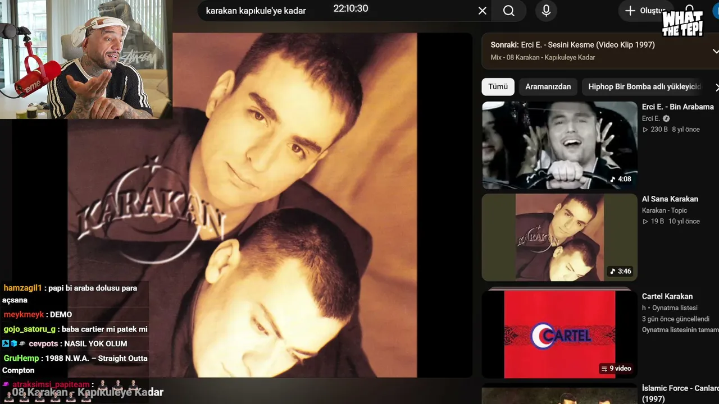Open the İslamic Force - Canlar video title

pyautogui.click(x=680, y=393)
